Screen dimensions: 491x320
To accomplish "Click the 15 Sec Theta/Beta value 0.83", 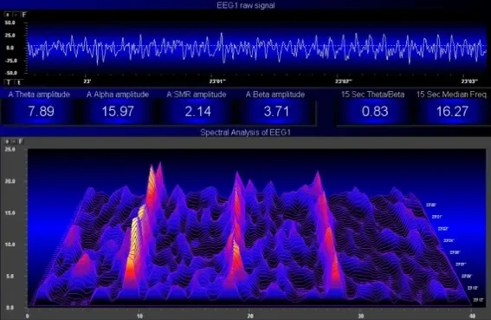I will click(375, 111).
